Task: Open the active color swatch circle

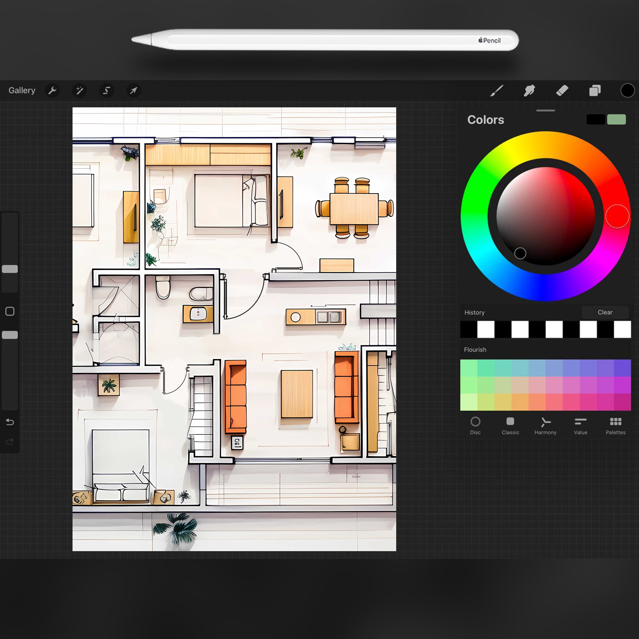Action: tap(627, 91)
